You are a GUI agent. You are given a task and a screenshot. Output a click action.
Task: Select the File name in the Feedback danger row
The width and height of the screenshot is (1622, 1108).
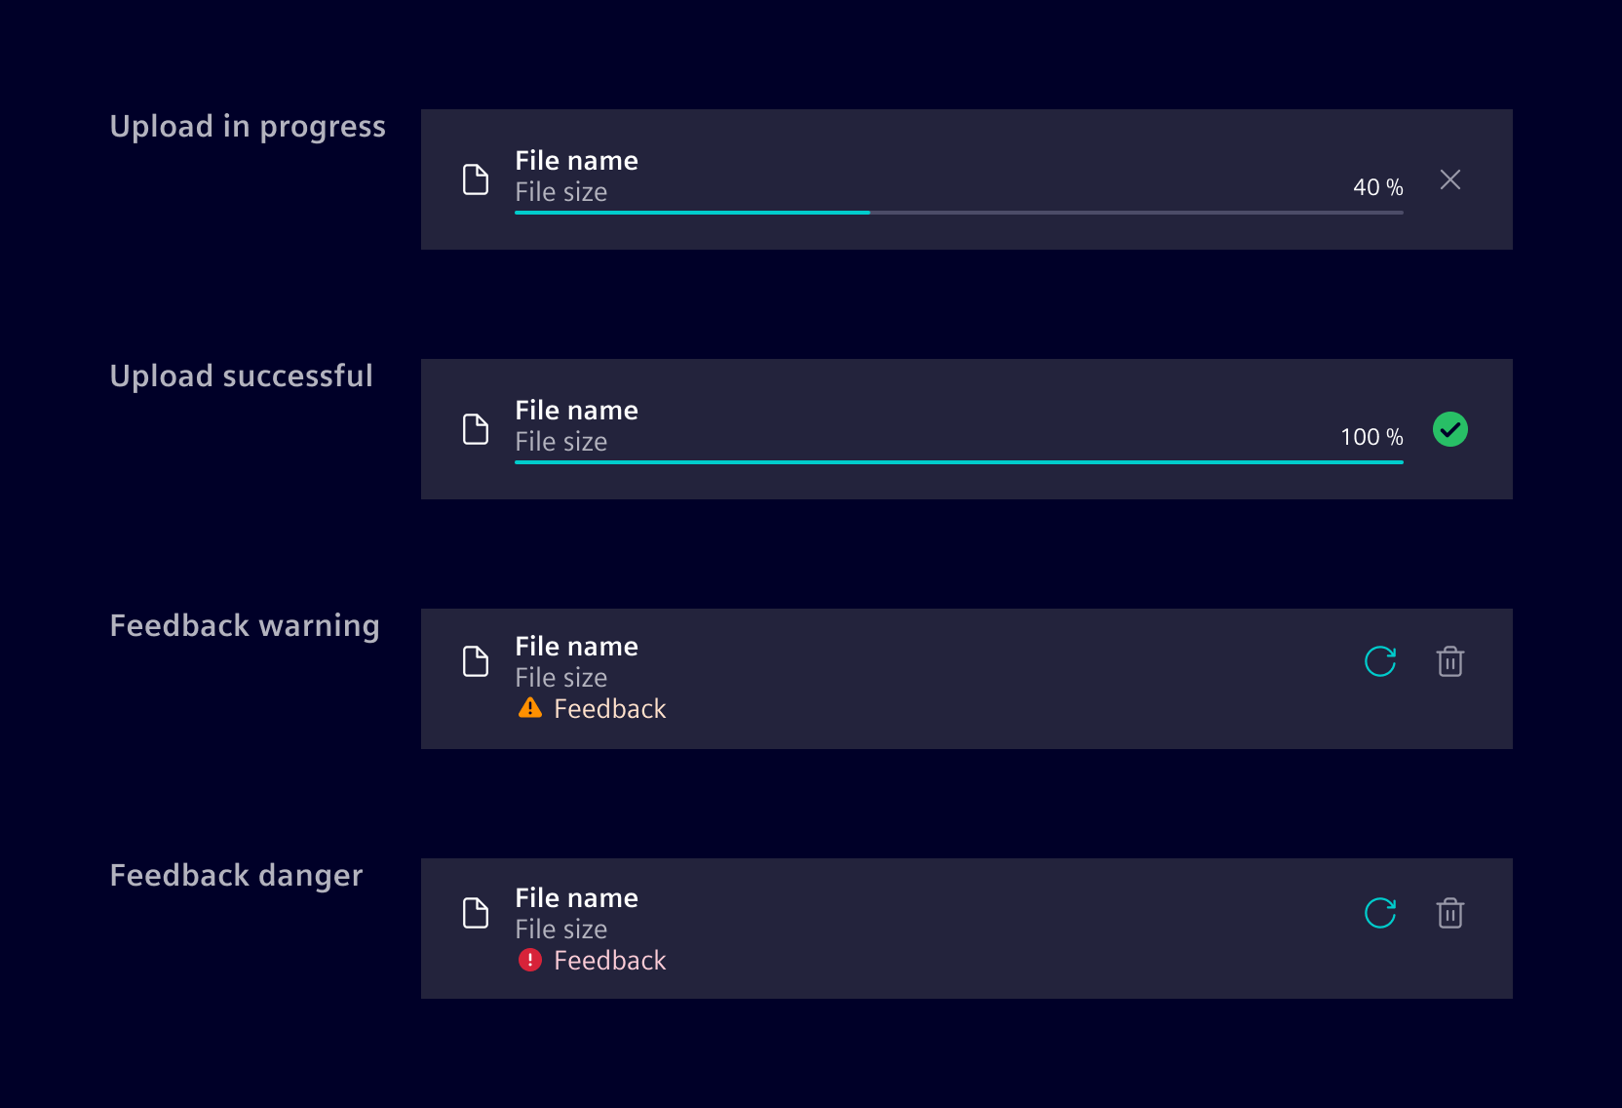576,898
